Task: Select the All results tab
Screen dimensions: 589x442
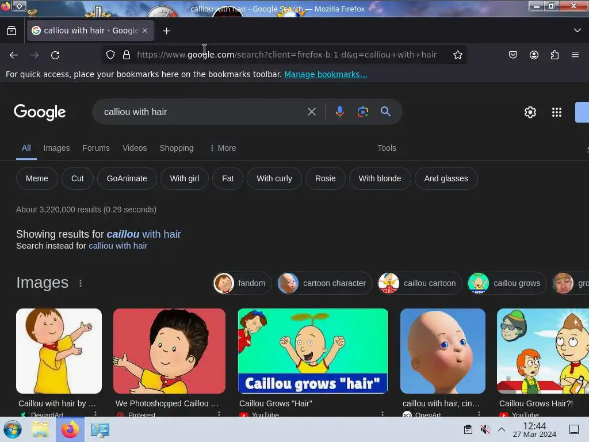Action: [26, 148]
